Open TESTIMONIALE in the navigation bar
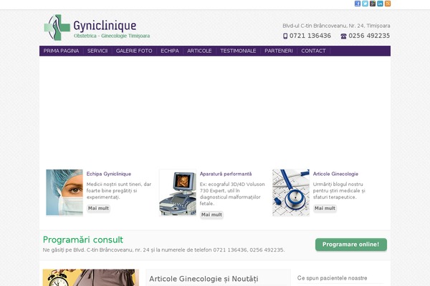Image resolution: width=430 pixels, height=286 pixels. click(x=238, y=51)
